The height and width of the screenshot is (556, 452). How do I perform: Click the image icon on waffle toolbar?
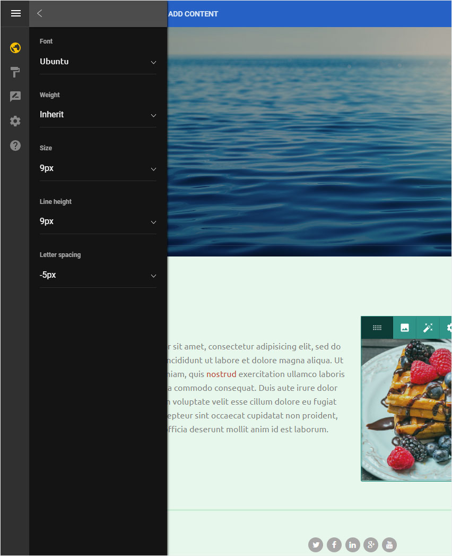(x=405, y=328)
